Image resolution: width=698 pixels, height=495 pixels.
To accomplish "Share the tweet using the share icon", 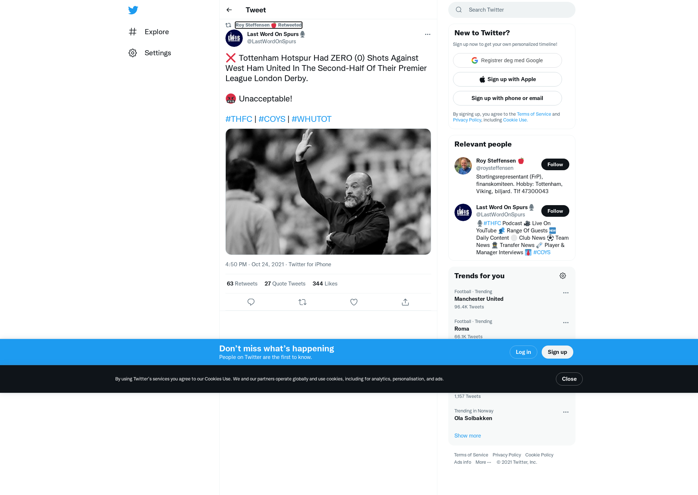I will (405, 302).
